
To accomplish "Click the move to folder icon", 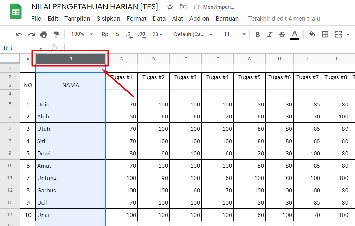I will pos(183,7).
